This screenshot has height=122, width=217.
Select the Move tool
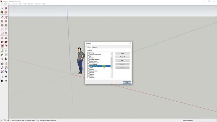pos(2,38)
